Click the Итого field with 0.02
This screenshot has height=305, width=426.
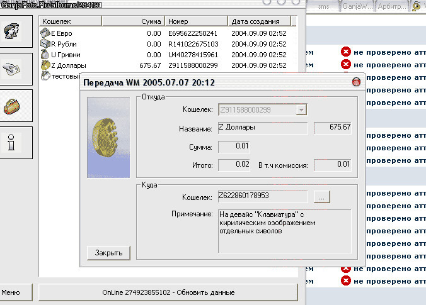pos(234,165)
